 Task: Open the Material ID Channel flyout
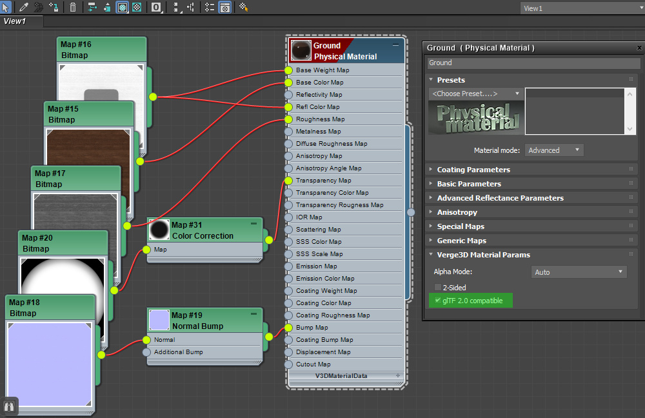tap(156, 7)
